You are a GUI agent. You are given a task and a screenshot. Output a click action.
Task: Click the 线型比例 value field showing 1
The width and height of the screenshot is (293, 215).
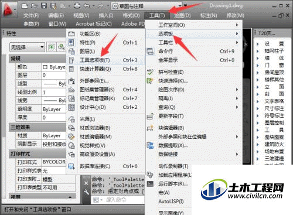54,92
